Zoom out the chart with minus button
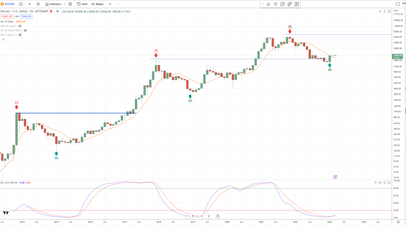The height and width of the screenshot is (226, 406). 186,216
